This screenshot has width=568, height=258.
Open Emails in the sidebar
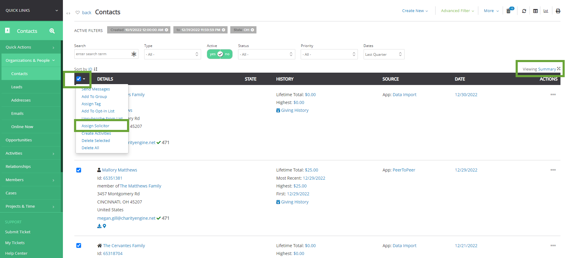point(17,113)
